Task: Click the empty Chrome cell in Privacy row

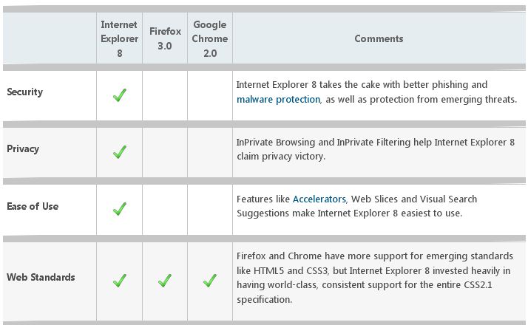Action: coord(210,152)
